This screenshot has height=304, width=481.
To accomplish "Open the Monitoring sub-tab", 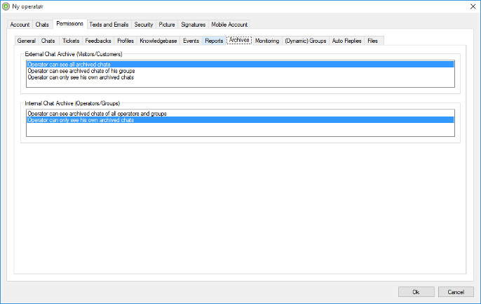I will click(267, 41).
